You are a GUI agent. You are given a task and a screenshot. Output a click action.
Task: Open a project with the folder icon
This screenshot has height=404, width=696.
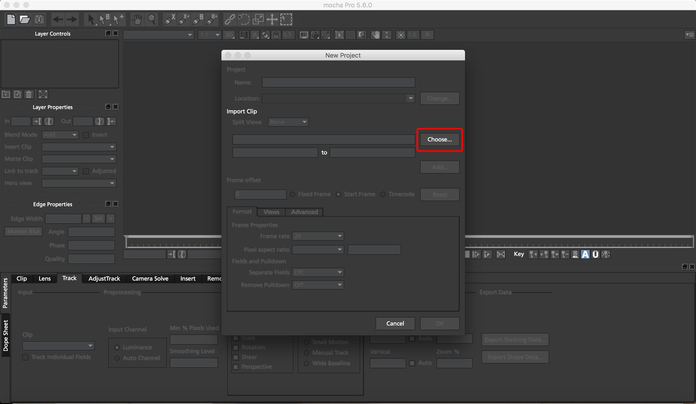(25, 19)
